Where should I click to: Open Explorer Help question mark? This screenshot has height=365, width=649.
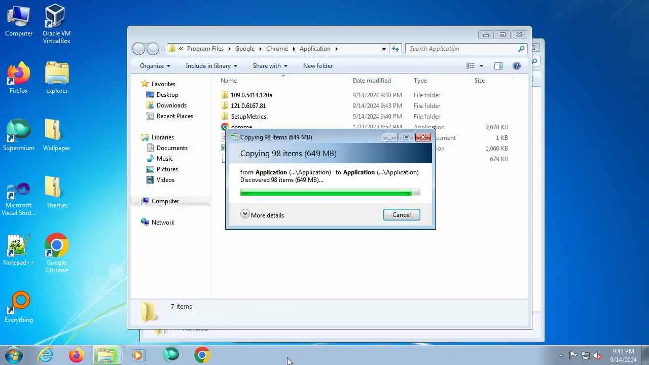point(517,66)
